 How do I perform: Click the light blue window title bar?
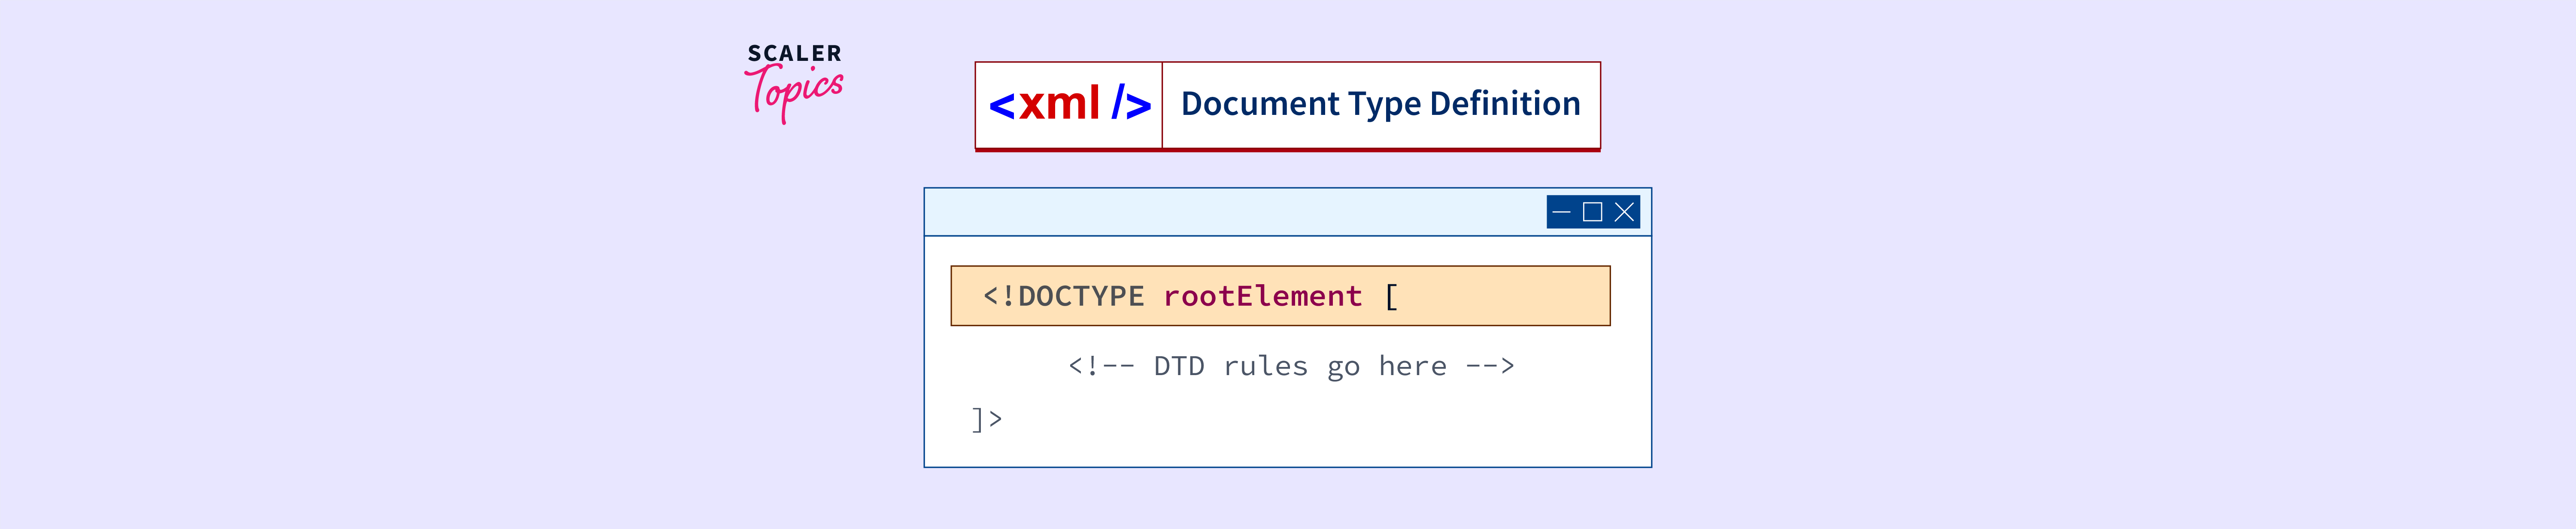click(1230, 213)
